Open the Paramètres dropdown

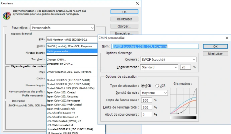coord(62,27)
